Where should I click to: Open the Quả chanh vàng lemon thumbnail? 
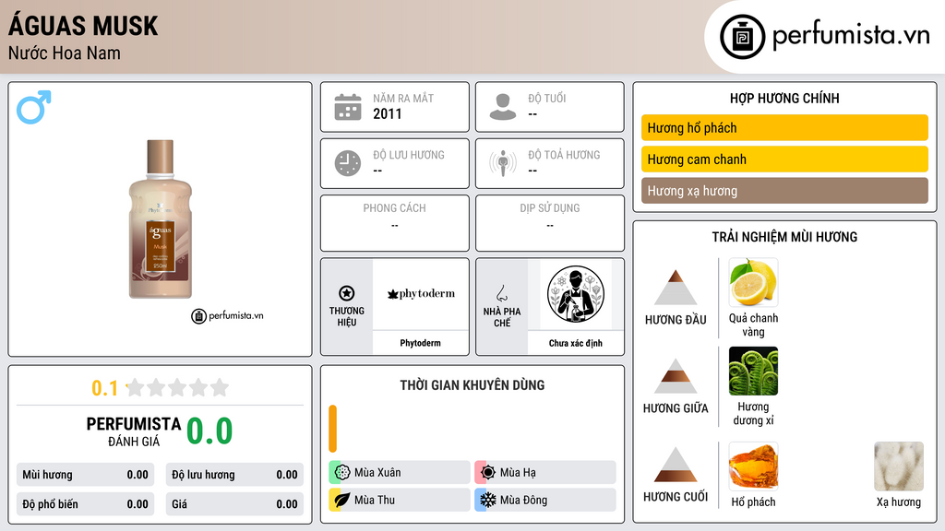(753, 282)
